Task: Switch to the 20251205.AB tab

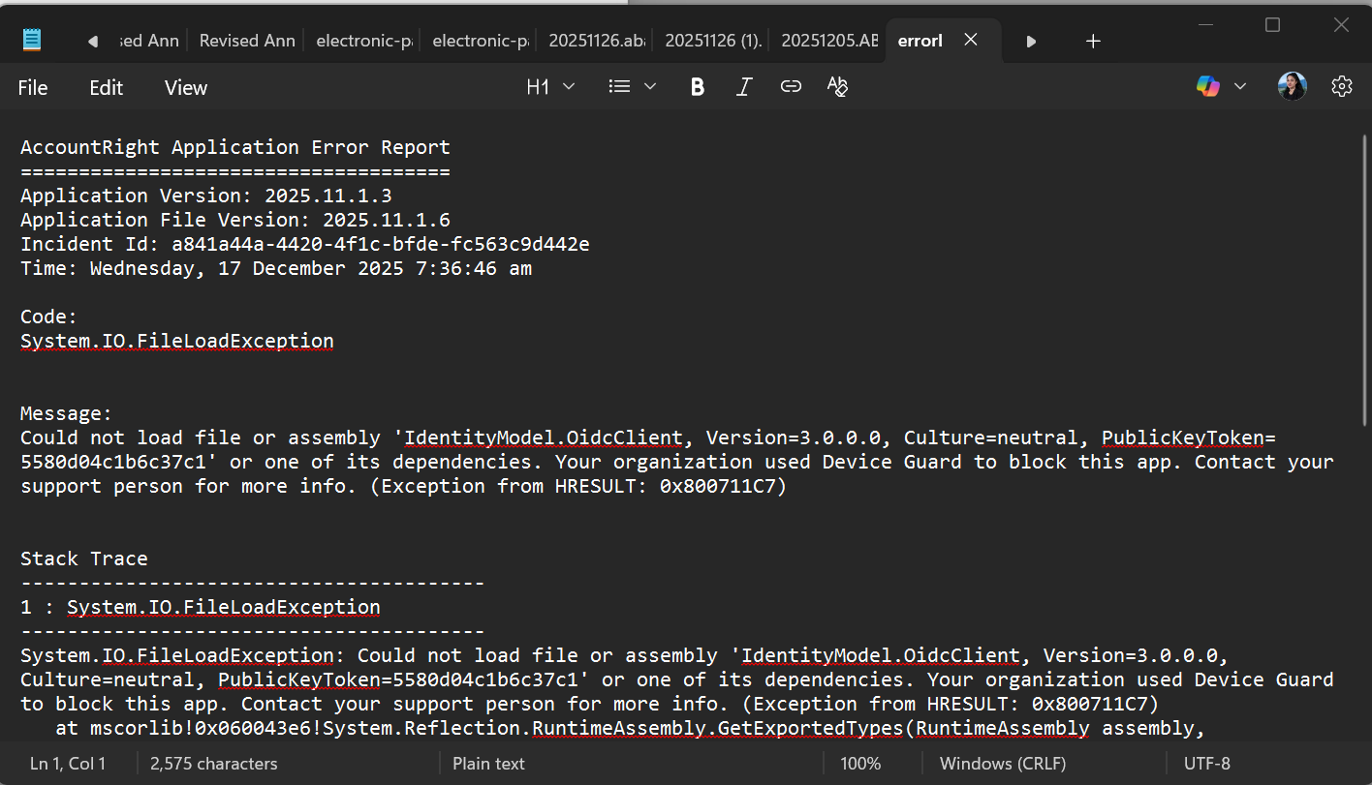Action: pyautogui.click(x=828, y=41)
